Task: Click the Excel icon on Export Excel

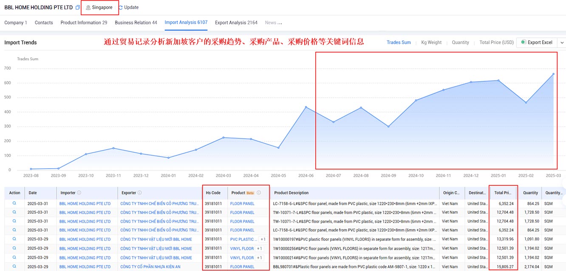Action: (x=524, y=42)
